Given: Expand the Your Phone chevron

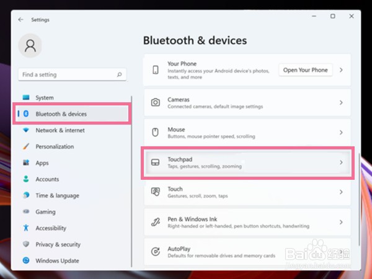Looking at the screenshot, I should [341, 70].
